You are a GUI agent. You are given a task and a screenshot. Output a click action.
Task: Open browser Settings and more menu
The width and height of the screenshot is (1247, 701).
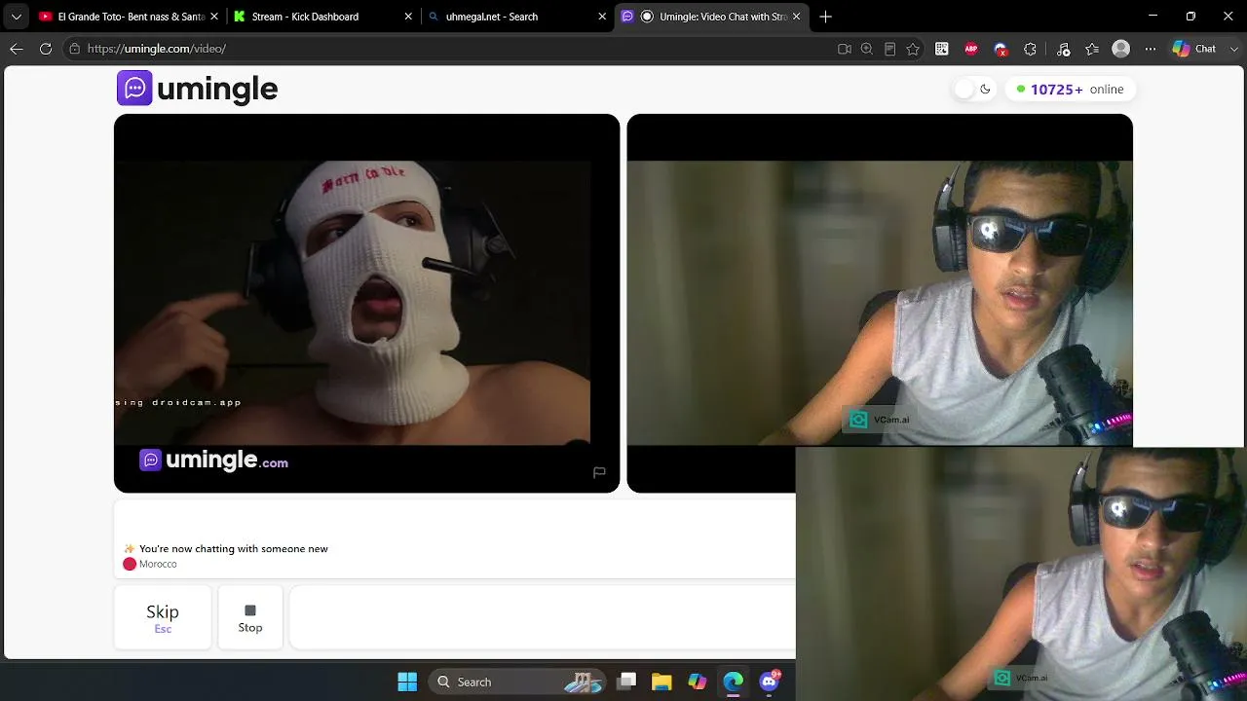pyautogui.click(x=1151, y=49)
